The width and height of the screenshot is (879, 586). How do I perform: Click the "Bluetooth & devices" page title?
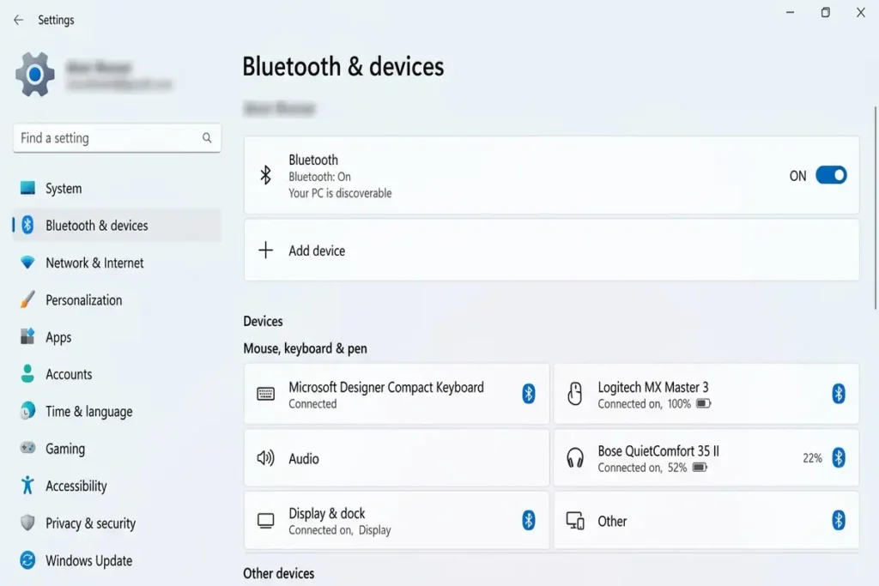click(x=343, y=66)
